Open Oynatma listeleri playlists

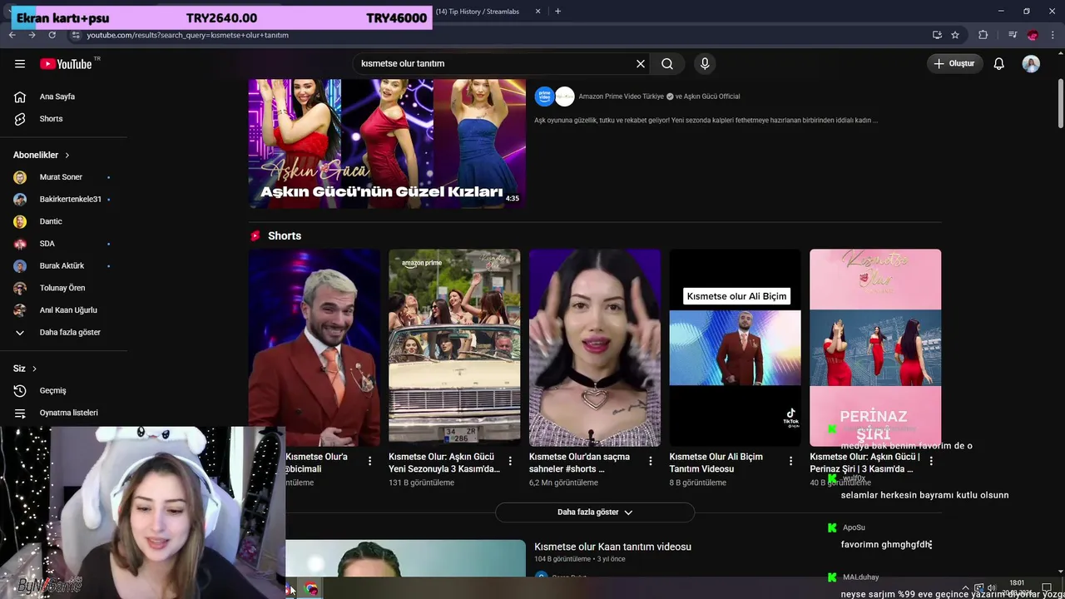[67, 413]
